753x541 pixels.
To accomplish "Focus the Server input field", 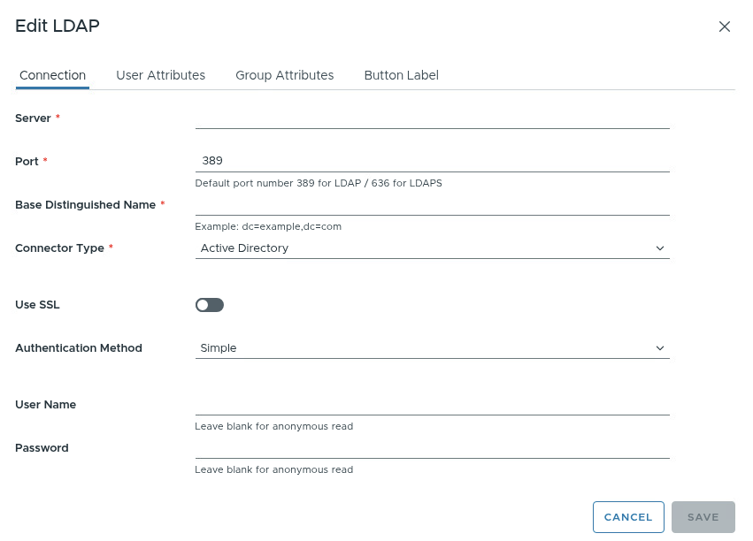I will coord(432,118).
